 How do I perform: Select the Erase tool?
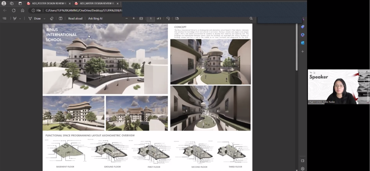(52, 18)
